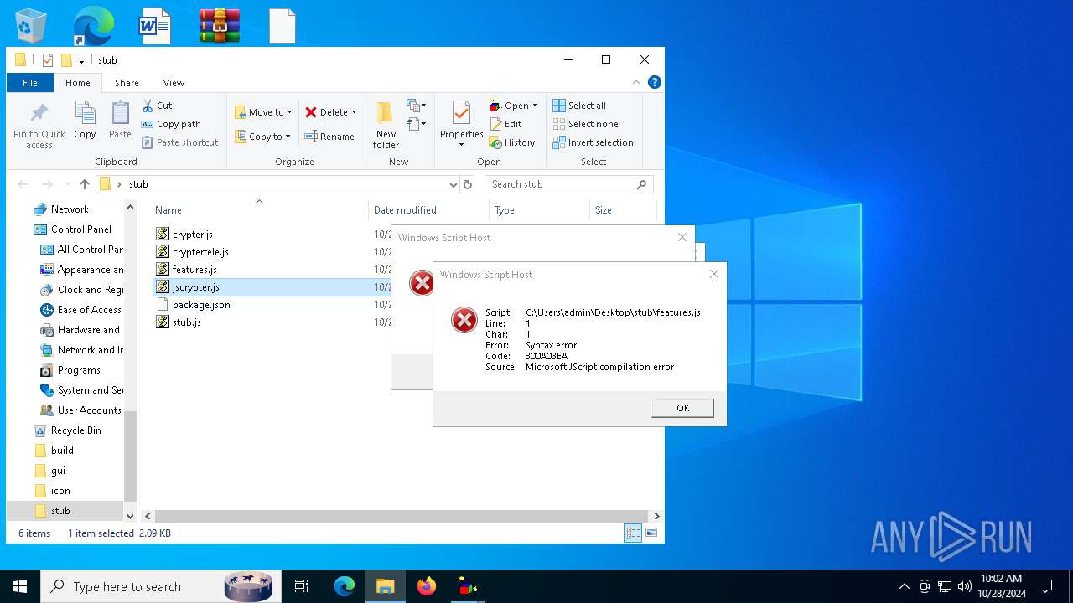Open the Delete dropdown arrow
Image resolution: width=1073 pixels, height=603 pixels.
pyautogui.click(x=354, y=112)
